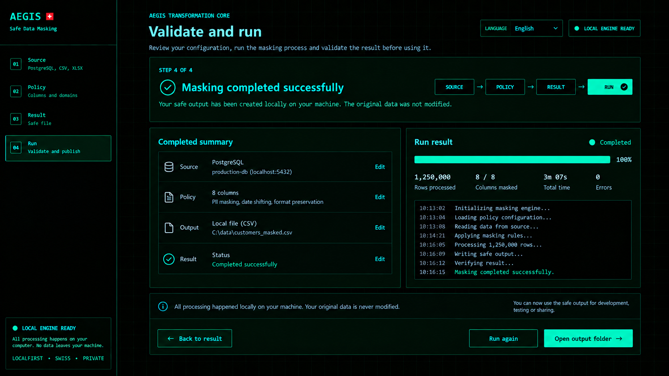Edit the Result Status row
Viewport: 669px width, 376px height.
point(380,259)
